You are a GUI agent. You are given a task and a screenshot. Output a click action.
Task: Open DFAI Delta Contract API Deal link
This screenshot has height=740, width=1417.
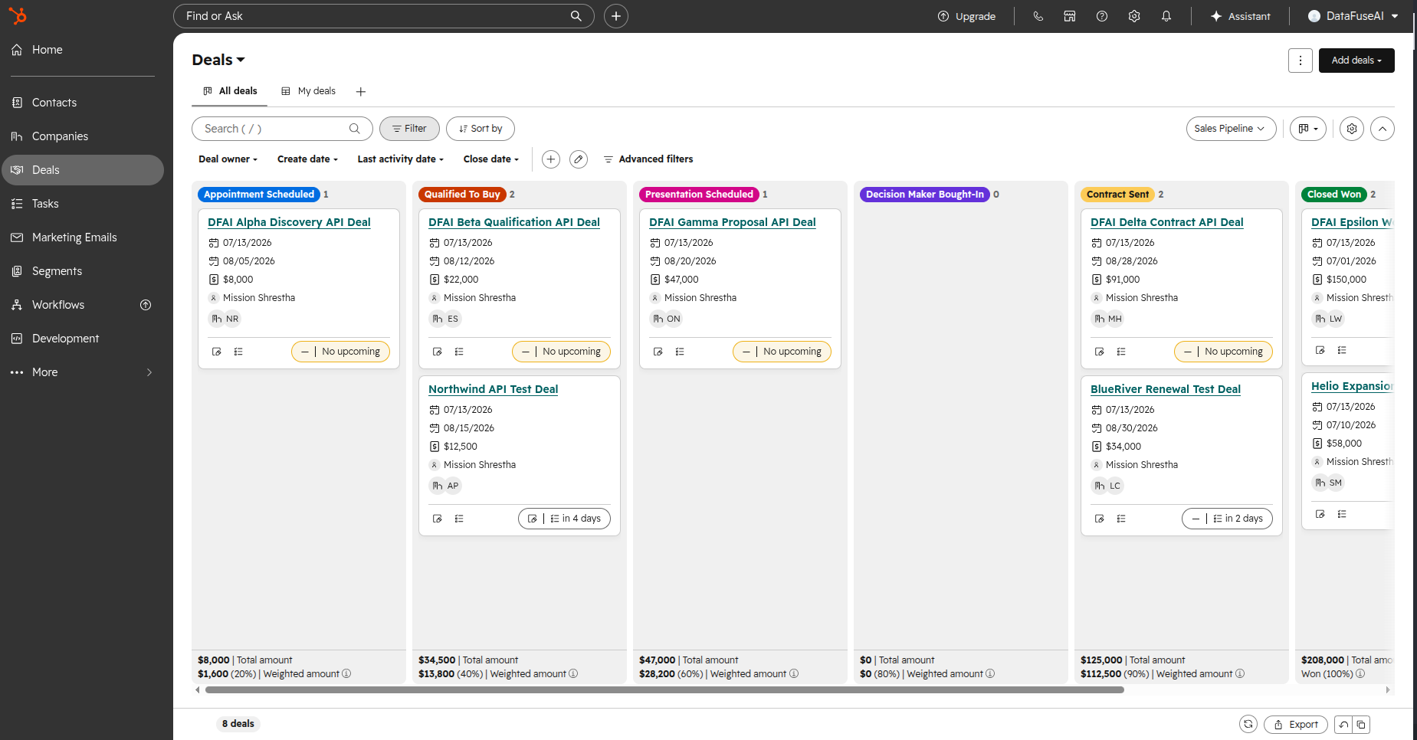click(x=1167, y=222)
